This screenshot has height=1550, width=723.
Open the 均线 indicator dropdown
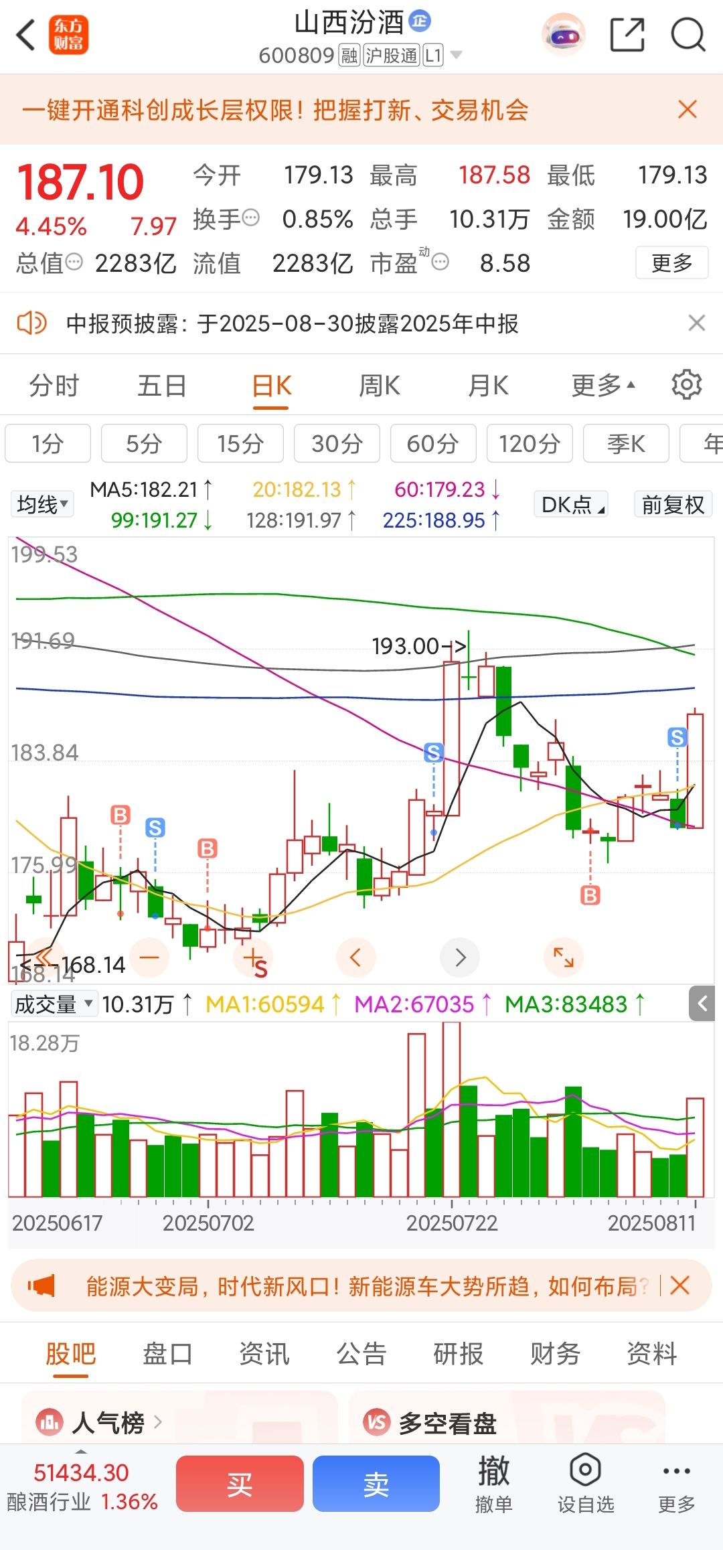tap(43, 504)
